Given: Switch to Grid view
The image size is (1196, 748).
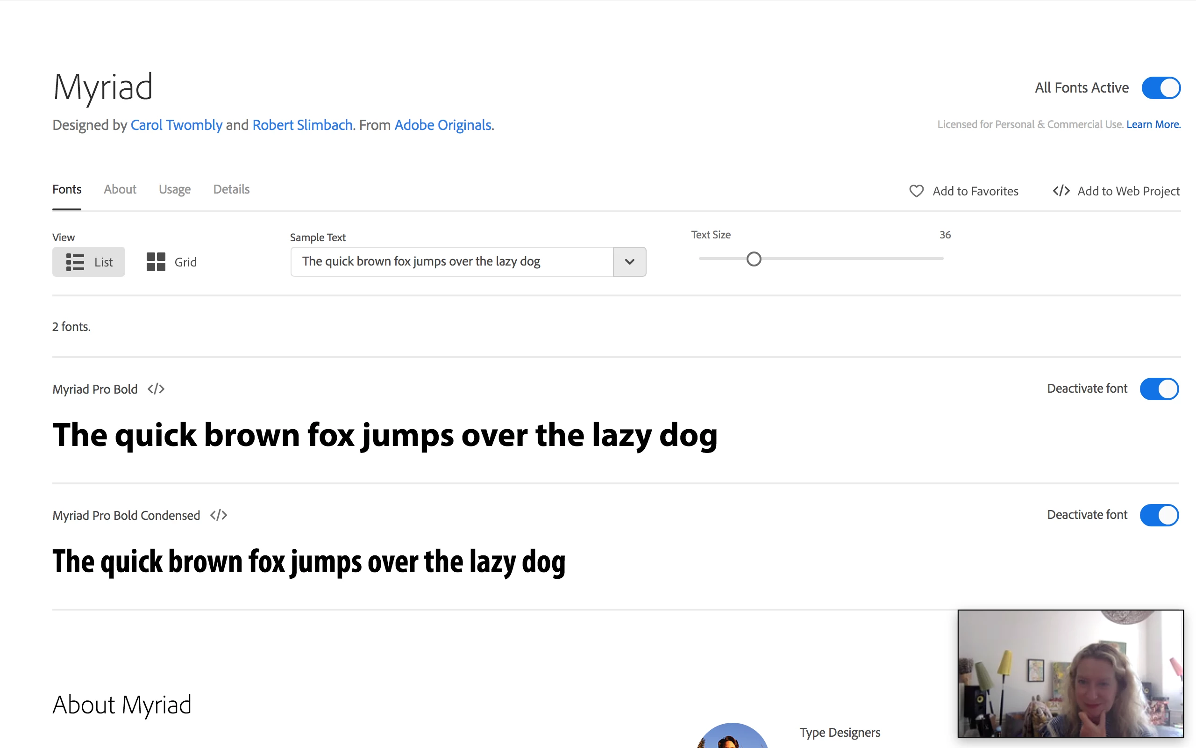Looking at the screenshot, I should coord(171,262).
